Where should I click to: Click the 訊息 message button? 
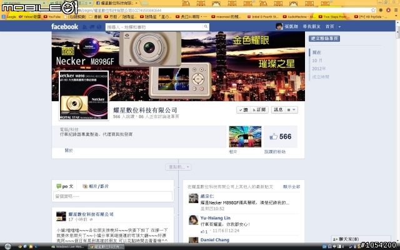(277, 110)
